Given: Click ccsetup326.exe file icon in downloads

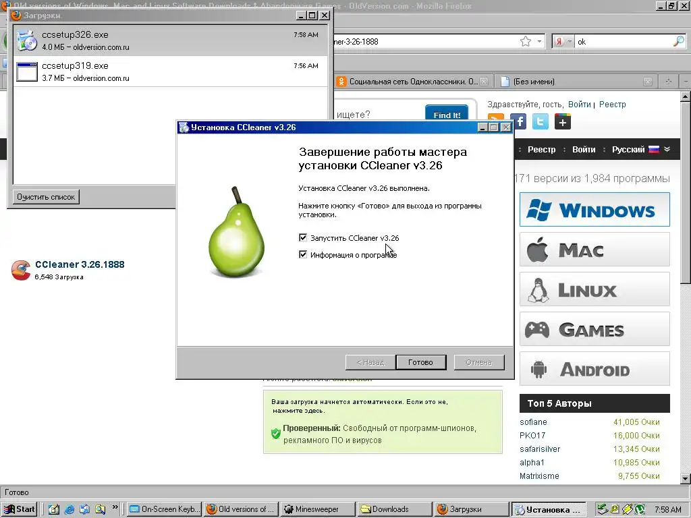Looking at the screenshot, I should click(x=27, y=40).
